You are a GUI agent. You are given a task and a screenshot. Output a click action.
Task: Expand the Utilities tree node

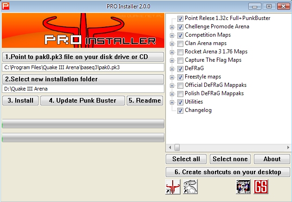click(x=172, y=102)
